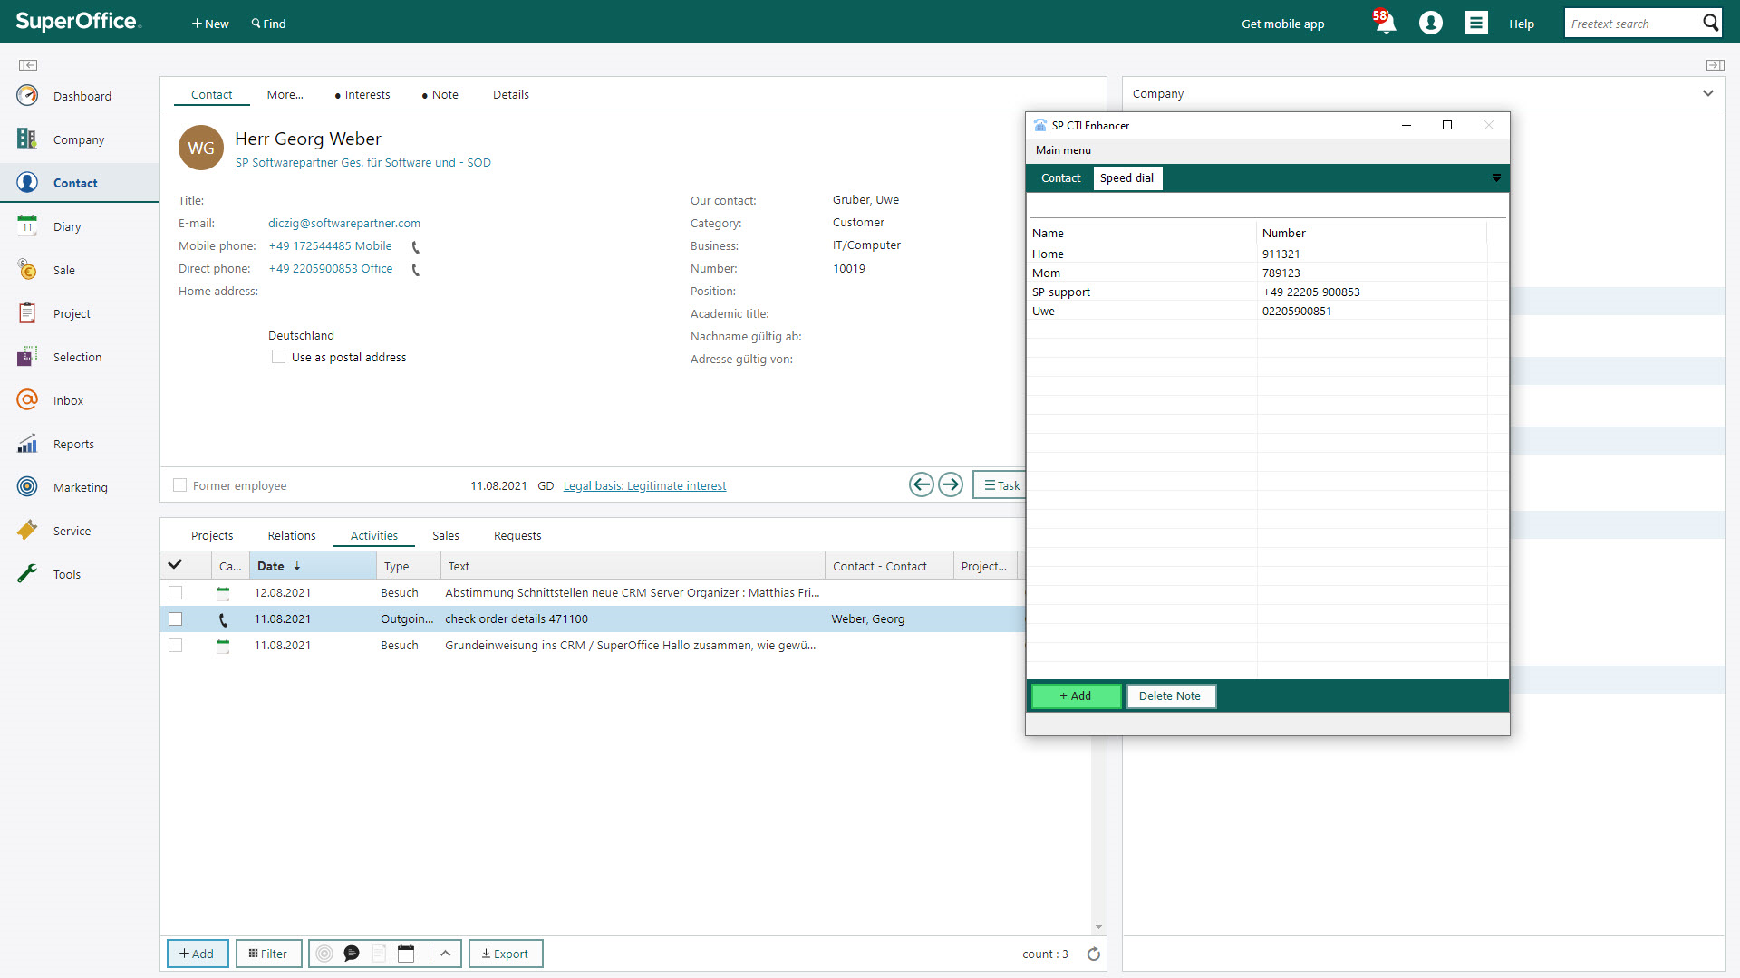This screenshot has height=978, width=1740.
Task: Go to next contact with right arrow
Action: point(951,485)
